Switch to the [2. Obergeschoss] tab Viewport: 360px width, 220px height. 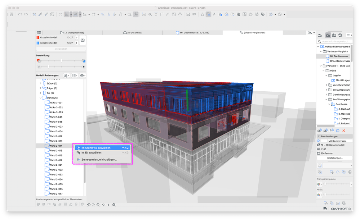pyautogui.click(x=72, y=32)
